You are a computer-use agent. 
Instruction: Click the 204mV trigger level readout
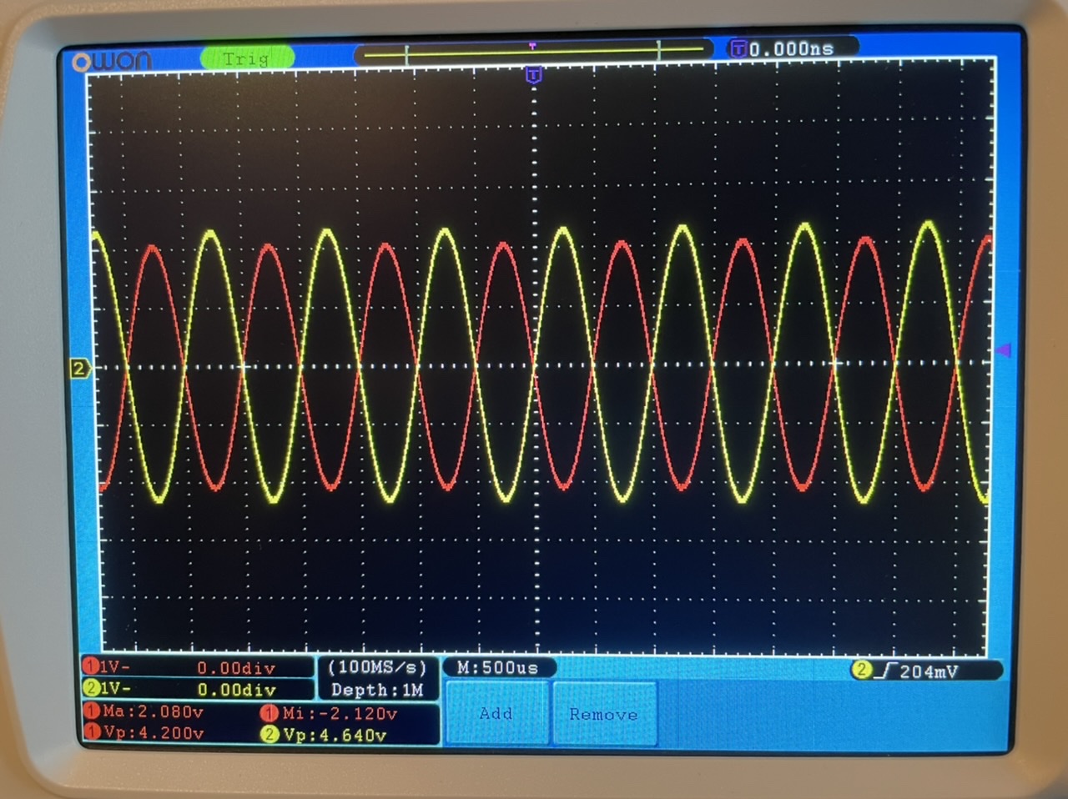(x=929, y=671)
